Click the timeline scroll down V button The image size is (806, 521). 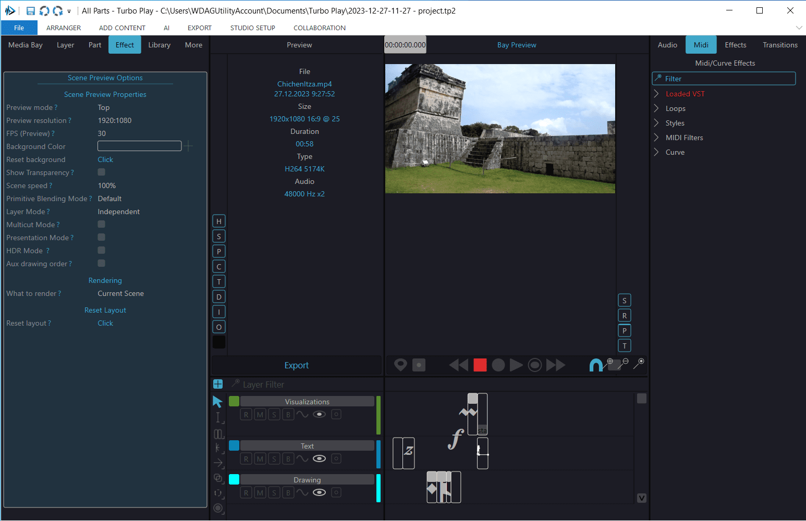pyautogui.click(x=642, y=498)
